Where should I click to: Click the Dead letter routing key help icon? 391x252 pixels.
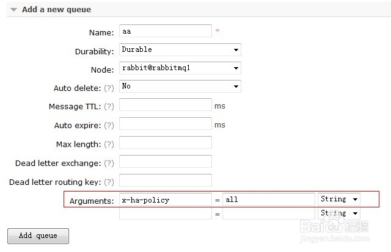click(x=109, y=182)
